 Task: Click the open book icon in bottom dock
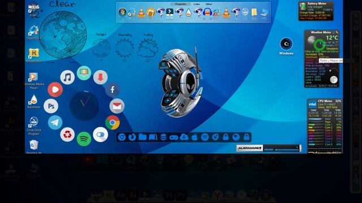pyautogui.click(x=153, y=137)
